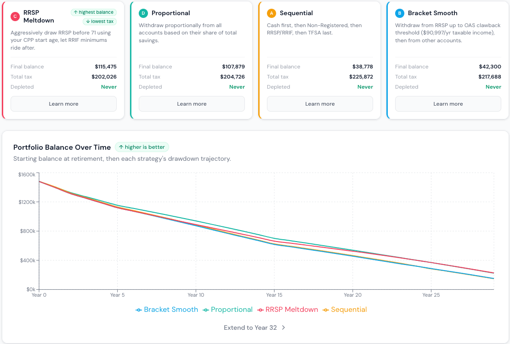The width and height of the screenshot is (510, 344).
Task: Click the Year 15 marker on chart axis
Action: coord(274,295)
